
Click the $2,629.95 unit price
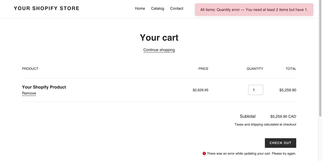[200, 90]
